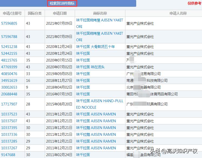Open registration number 47769399
The height and width of the screenshot is (158, 202).
[9, 67]
